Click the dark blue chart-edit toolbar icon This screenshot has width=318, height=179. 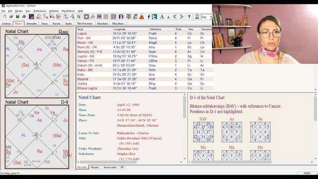31,17
